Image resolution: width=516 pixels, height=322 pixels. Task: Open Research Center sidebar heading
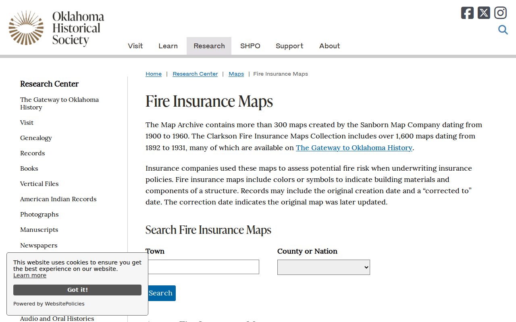[x=49, y=84]
